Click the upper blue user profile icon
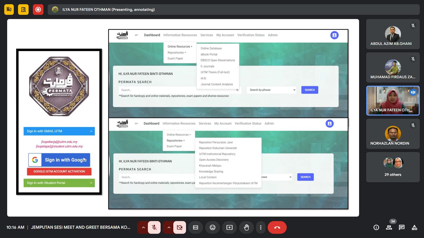This screenshot has height=238, width=424. 334,35
